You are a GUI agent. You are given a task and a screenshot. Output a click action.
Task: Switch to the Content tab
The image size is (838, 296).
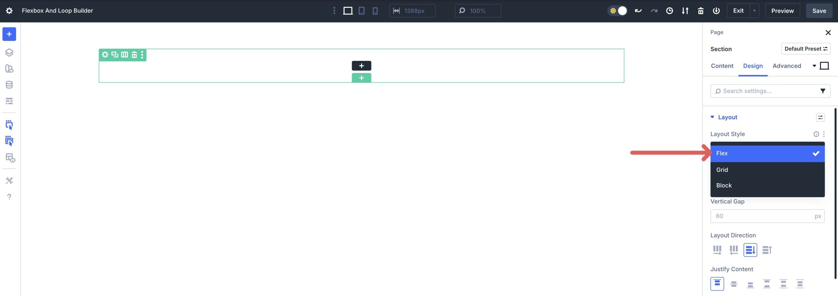722,66
